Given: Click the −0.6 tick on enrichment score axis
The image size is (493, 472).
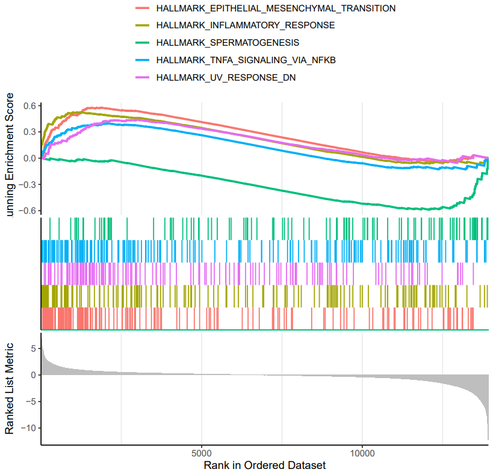Looking at the screenshot, I should 27,210.
